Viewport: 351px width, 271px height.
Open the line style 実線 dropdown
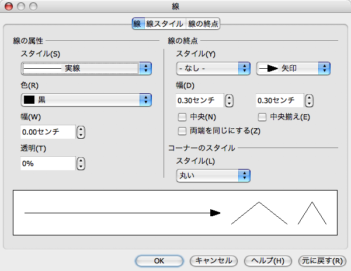coord(86,69)
